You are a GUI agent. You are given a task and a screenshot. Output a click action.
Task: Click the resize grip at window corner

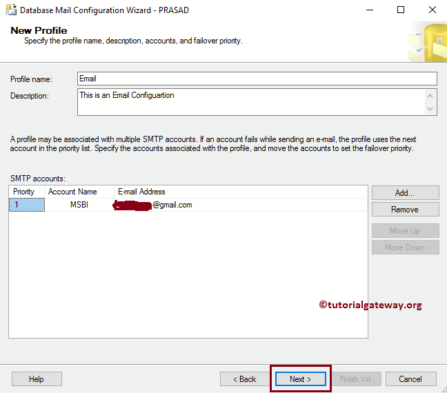(x=444, y=390)
